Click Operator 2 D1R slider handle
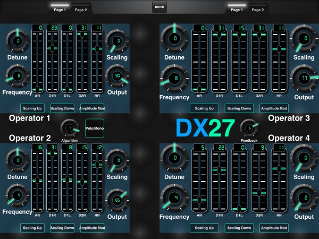The height and width of the screenshot is (239, 319). pyautogui.click(x=52, y=153)
